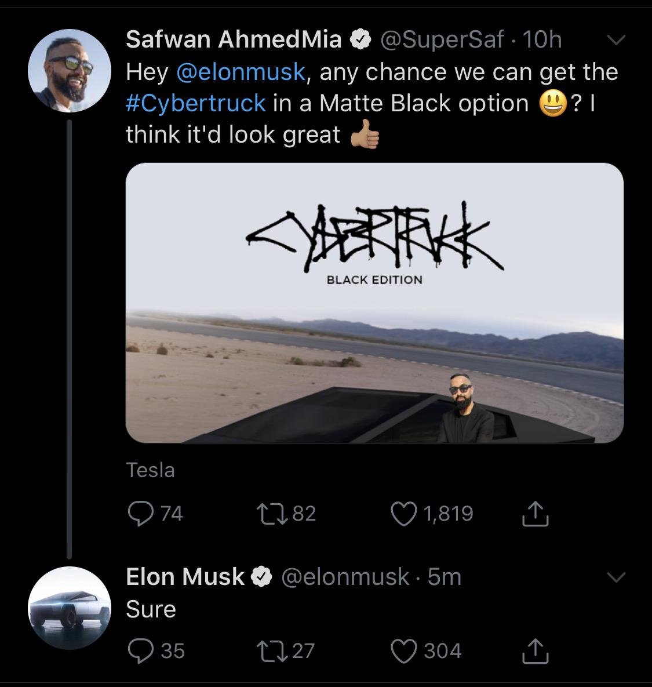The width and height of the screenshot is (652, 687).
Task: Open the @SuperSaf handle
Action: point(442,40)
